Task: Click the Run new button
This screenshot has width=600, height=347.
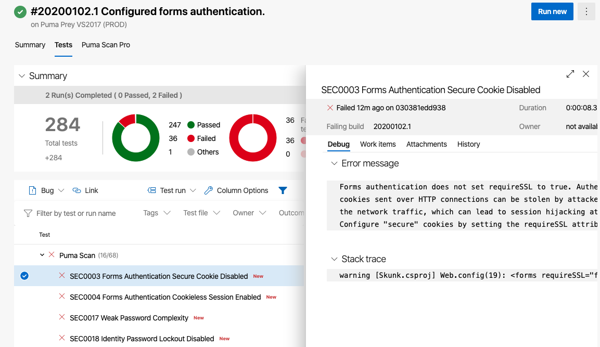Action: pyautogui.click(x=552, y=11)
